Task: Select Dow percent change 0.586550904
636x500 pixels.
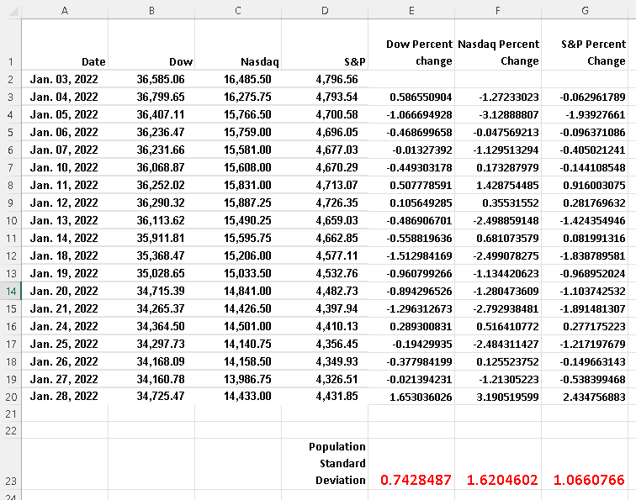Action: click(411, 97)
